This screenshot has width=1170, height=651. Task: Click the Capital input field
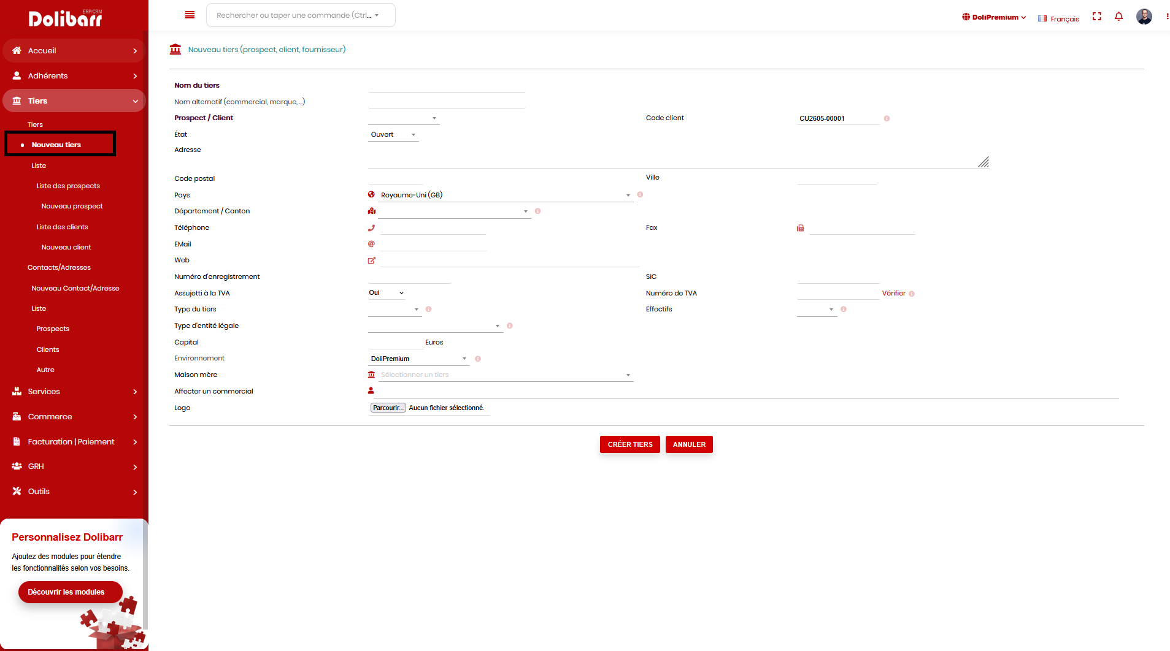(x=395, y=342)
